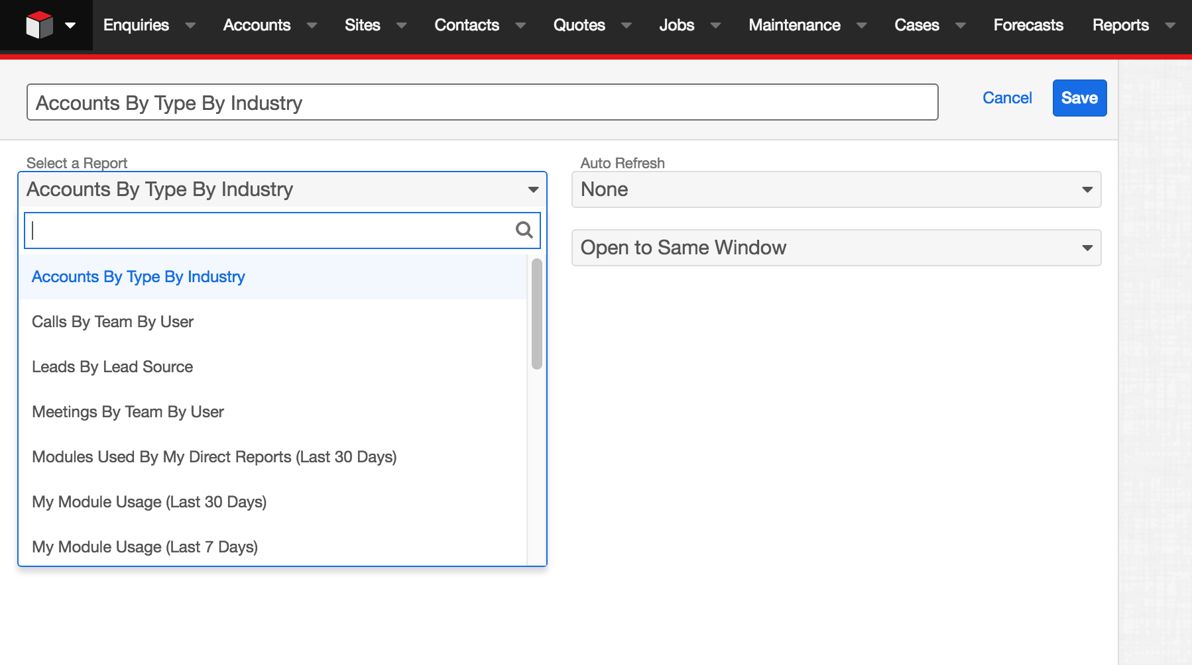Expand the Enquiries dropdown arrow
The width and height of the screenshot is (1192, 665).
190,26
